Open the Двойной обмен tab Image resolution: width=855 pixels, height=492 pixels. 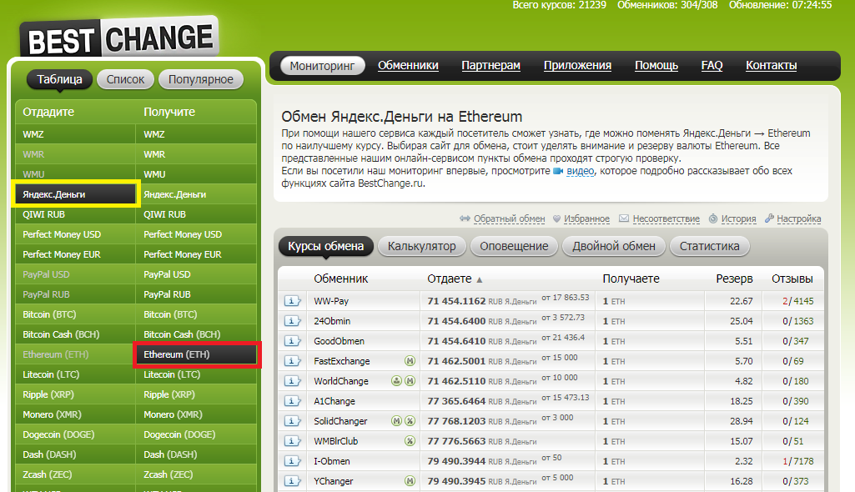613,246
